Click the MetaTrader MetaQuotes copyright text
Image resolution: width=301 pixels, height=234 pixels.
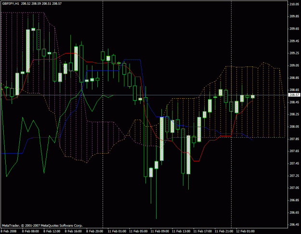coord(42,225)
